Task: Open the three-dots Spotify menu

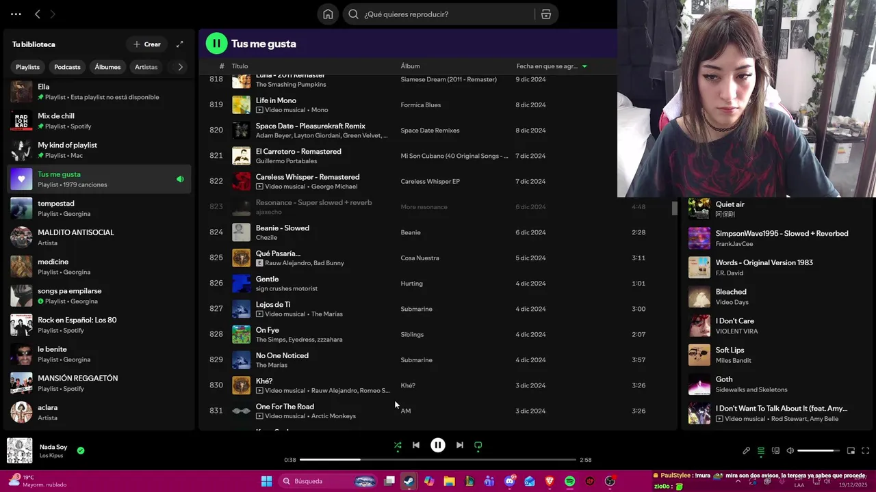Action: tap(16, 14)
